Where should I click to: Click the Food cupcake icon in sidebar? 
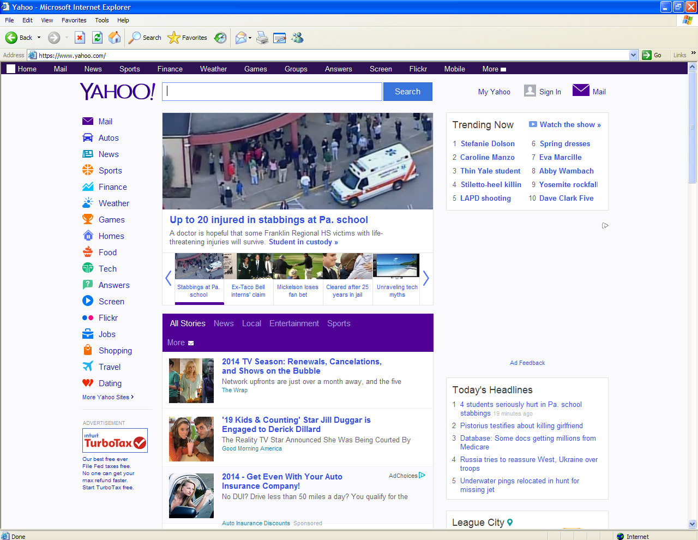pos(88,252)
